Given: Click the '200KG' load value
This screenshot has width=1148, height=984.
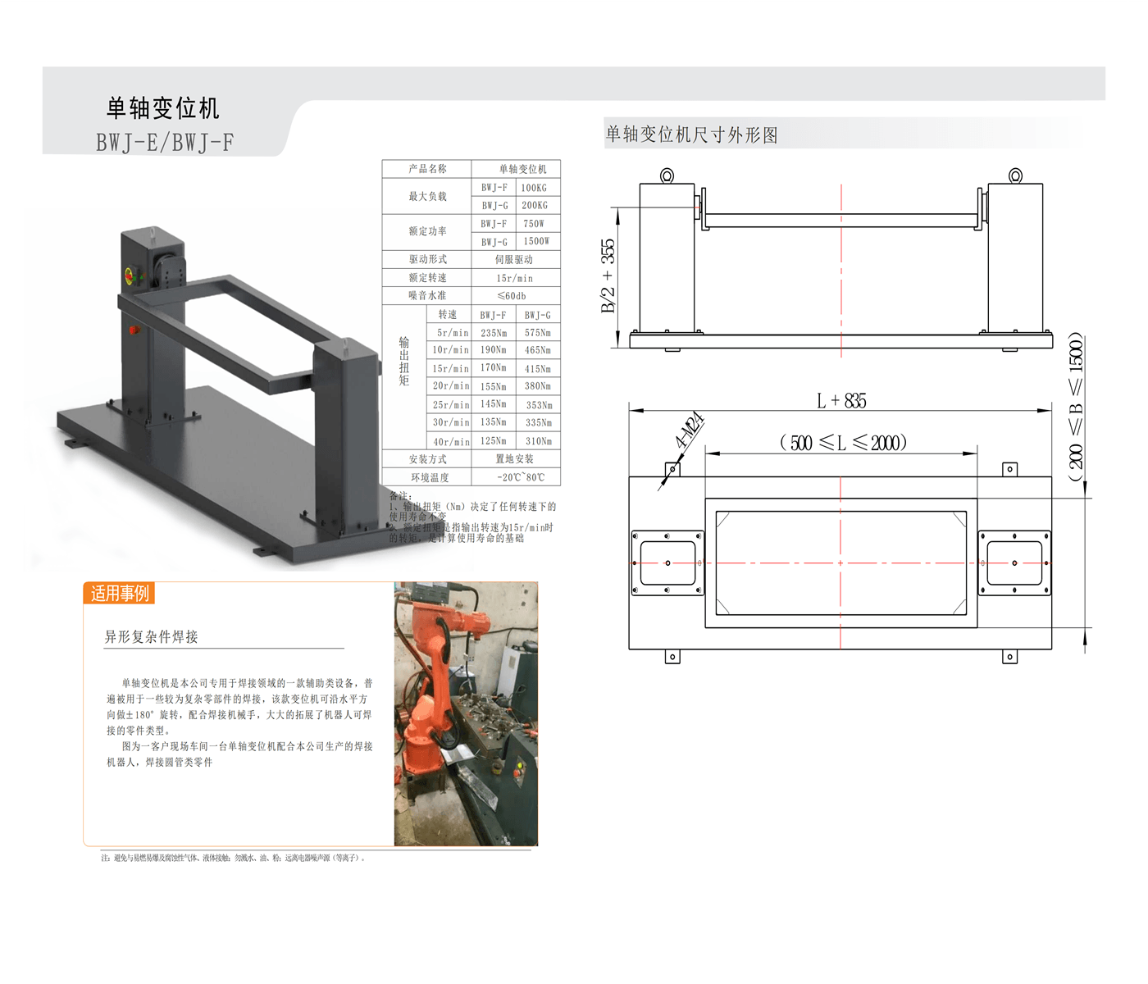Looking at the screenshot, I should coord(535,205).
